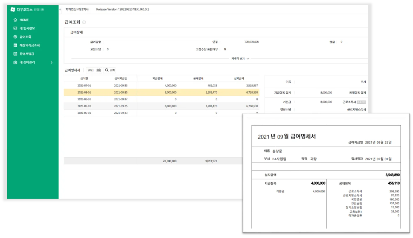Click the 급여유형 label

click(x=95, y=42)
